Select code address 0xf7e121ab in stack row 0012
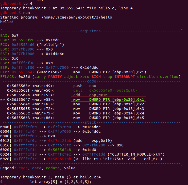 coord(60,141)
